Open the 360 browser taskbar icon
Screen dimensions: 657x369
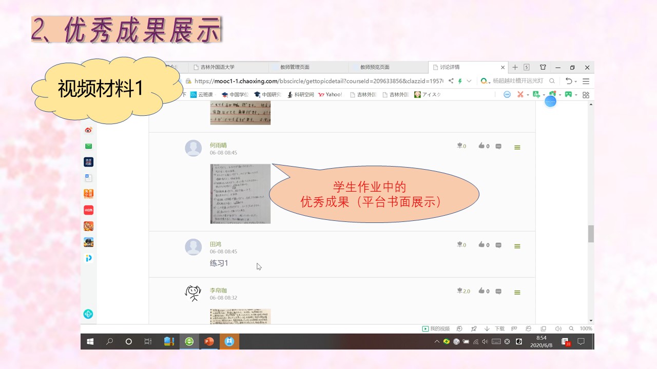[x=189, y=341]
